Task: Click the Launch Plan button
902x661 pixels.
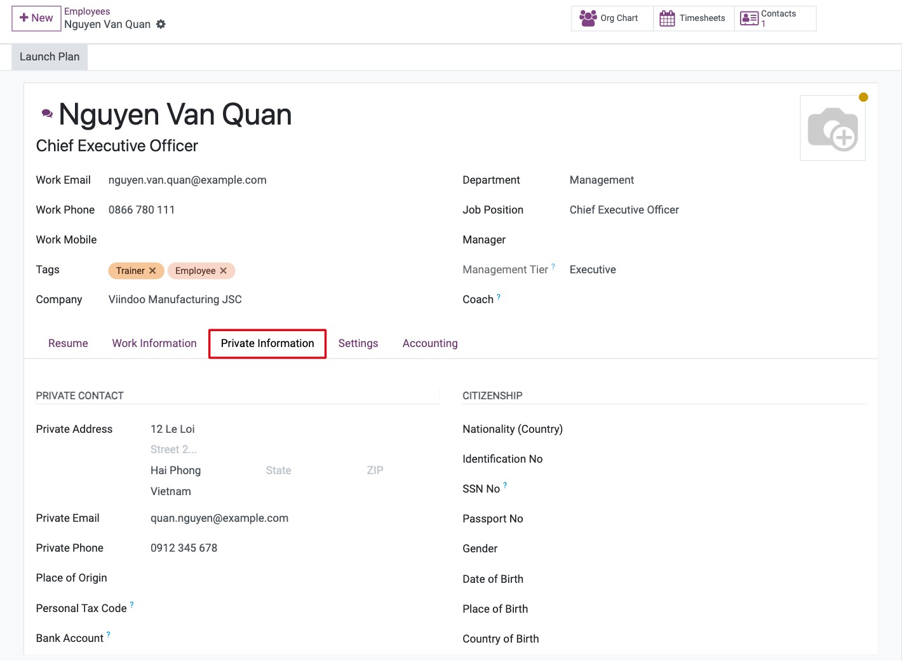Action: pos(50,57)
